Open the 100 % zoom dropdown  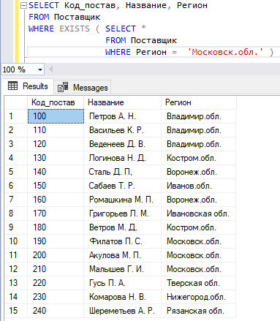[x=40, y=69]
